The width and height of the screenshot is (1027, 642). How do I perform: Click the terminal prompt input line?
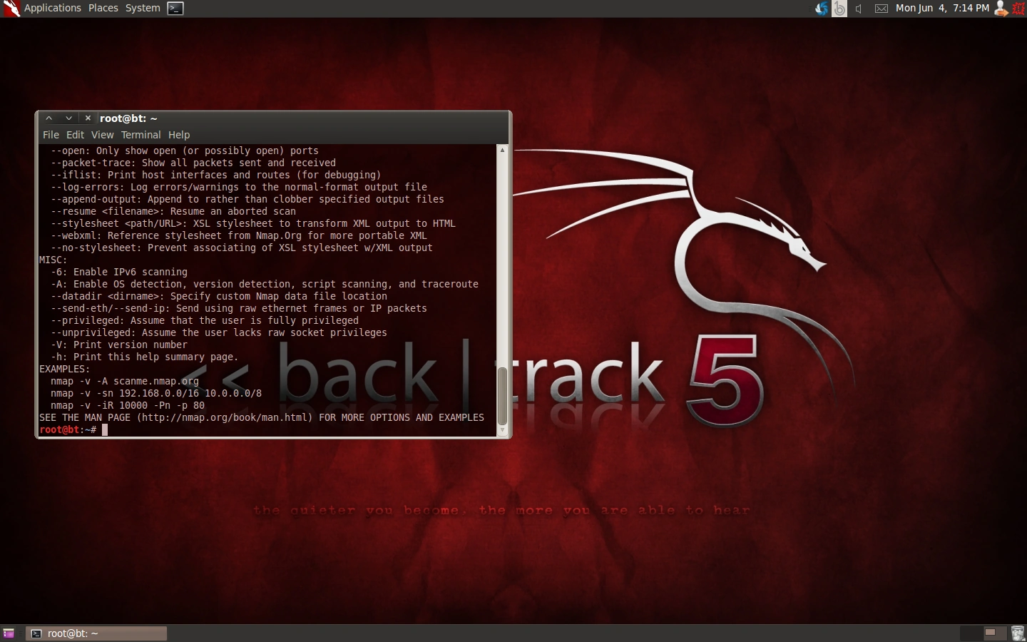pos(267,429)
